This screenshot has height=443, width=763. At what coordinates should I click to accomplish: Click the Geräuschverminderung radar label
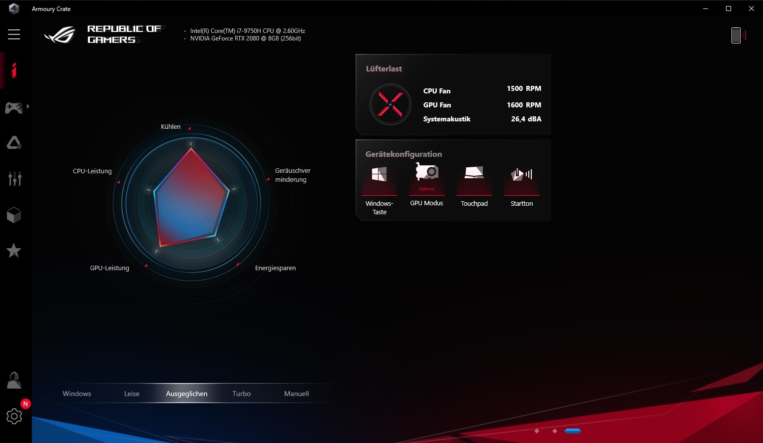point(293,175)
